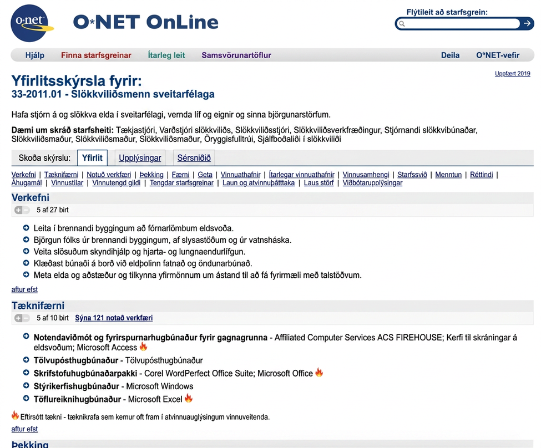
Task: Jump to Menntun link
Action: click(448, 175)
